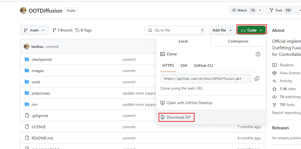
Task: Click the Releases heading link
Action: 280,128
